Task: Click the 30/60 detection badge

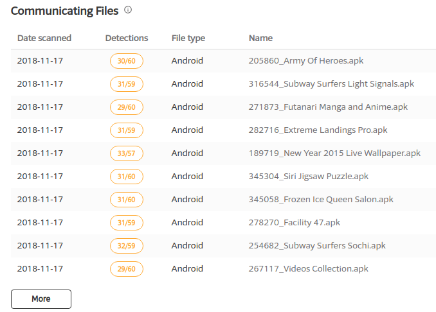Action: coord(126,61)
